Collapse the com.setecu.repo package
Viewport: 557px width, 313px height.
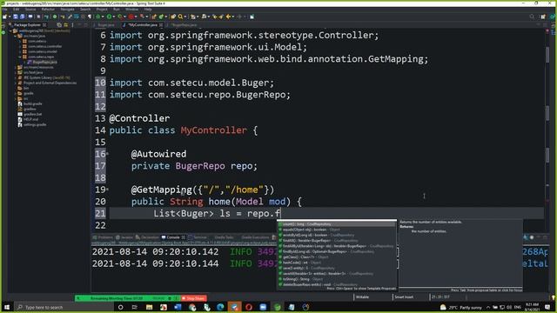click(20, 57)
